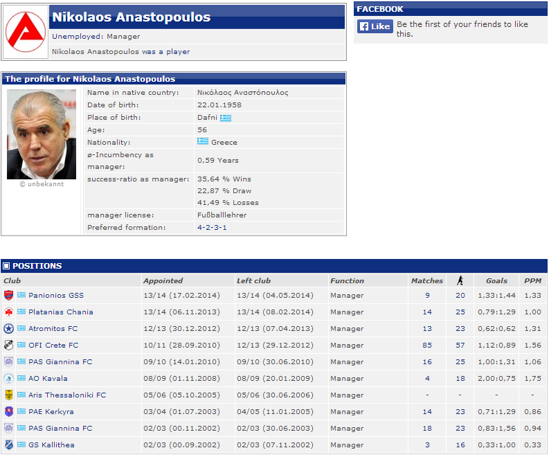Click the PPM column header
The width and height of the screenshot is (549, 457).
(532, 280)
